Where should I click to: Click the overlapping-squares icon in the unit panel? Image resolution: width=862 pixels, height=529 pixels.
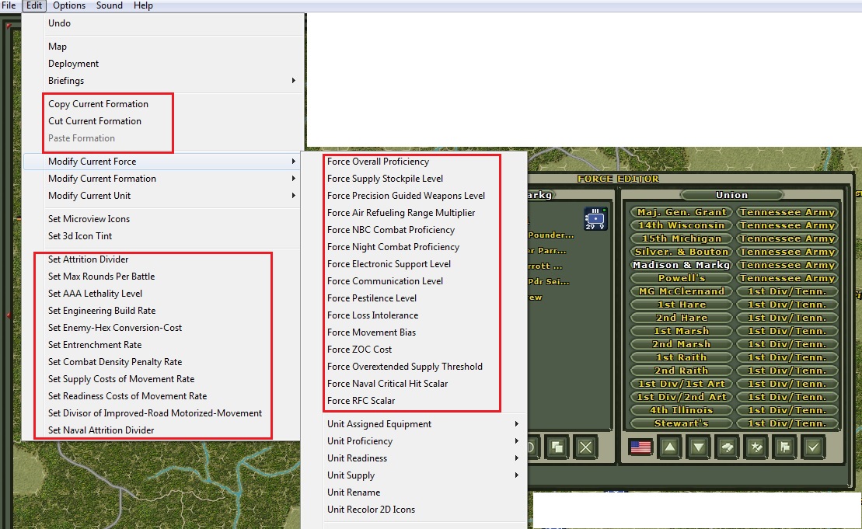pos(557,447)
